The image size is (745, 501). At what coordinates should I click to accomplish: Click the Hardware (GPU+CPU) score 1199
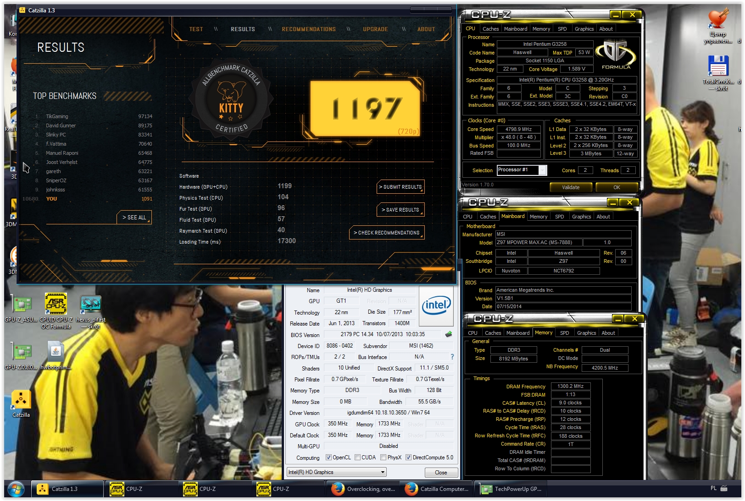pyautogui.click(x=284, y=186)
